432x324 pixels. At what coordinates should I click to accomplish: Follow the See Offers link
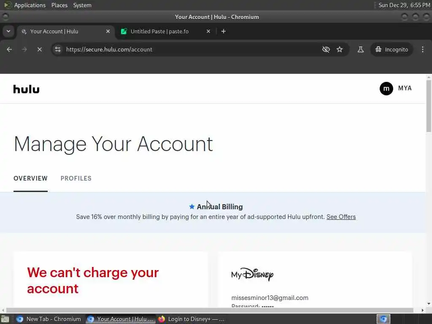[x=341, y=217]
